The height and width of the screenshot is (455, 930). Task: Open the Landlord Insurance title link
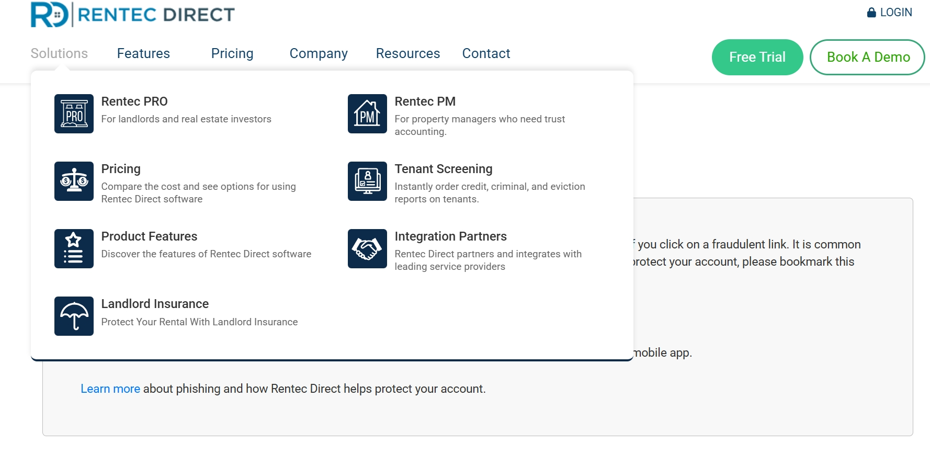pos(155,304)
